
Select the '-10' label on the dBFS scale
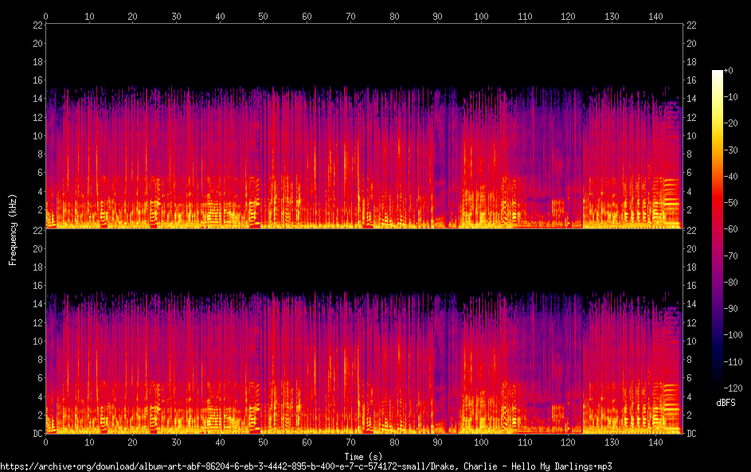tap(731, 96)
